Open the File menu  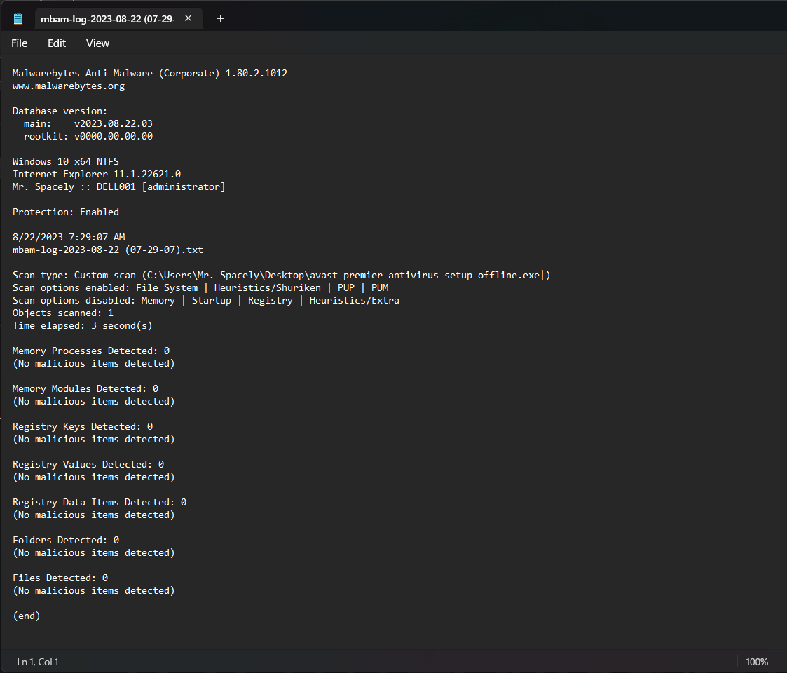[x=19, y=43]
